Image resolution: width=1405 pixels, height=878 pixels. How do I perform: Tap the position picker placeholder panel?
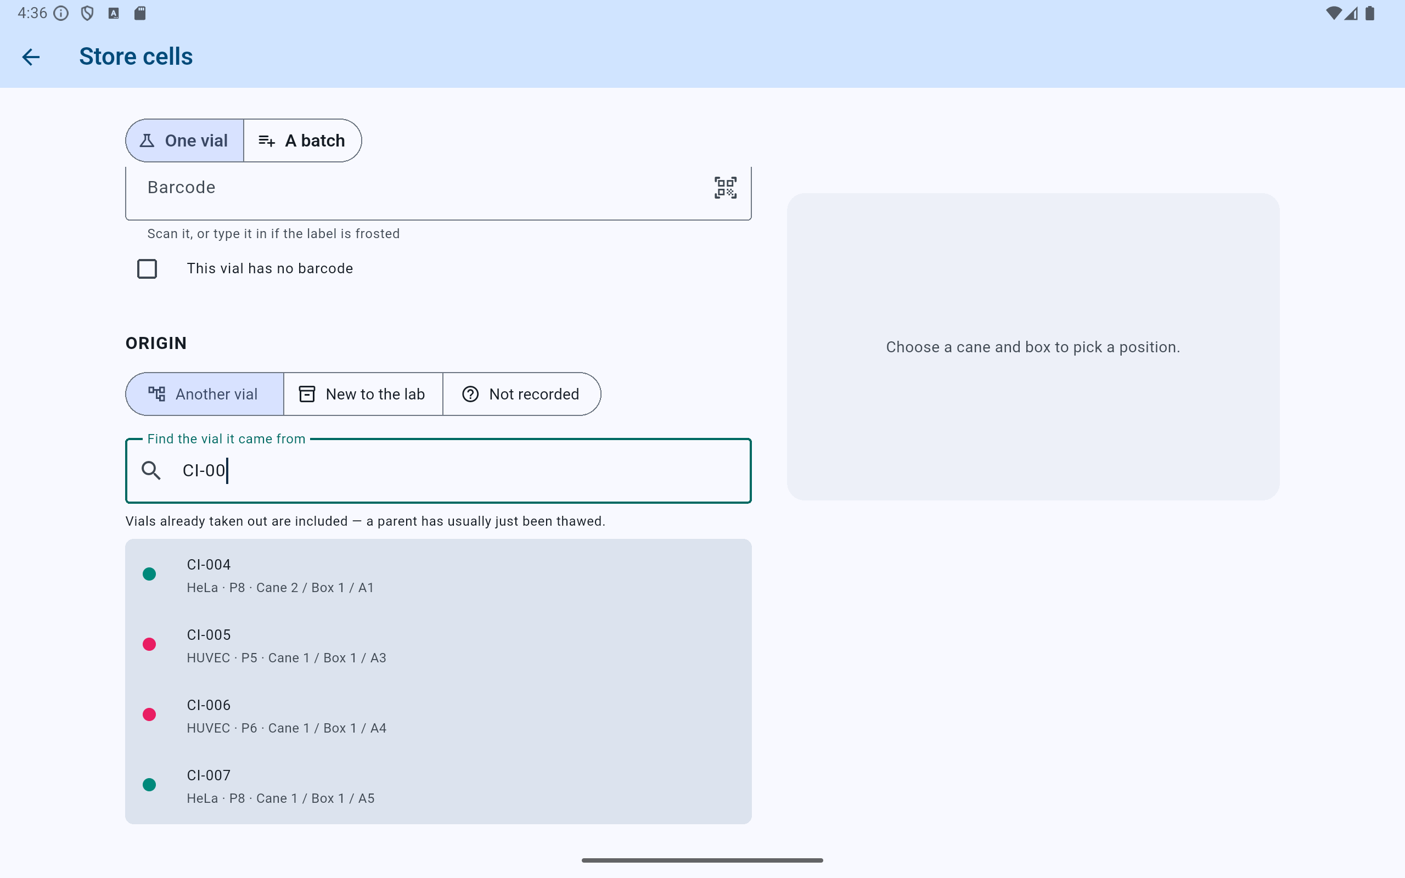point(1033,347)
